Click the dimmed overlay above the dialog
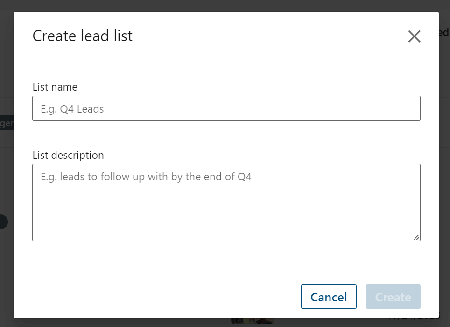 tap(225, 5)
